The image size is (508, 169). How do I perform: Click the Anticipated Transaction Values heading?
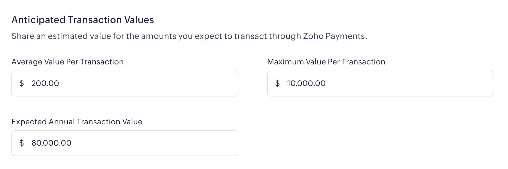(83, 20)
